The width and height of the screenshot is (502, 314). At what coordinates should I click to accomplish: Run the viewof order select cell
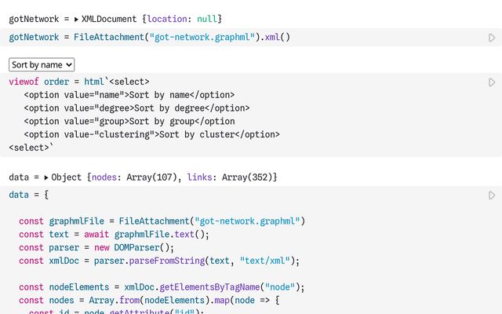pos(492,82)
